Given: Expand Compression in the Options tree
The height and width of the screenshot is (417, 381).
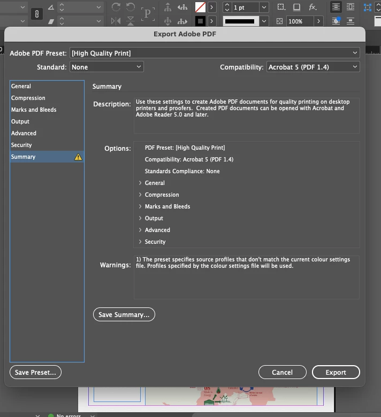Looking at the screenshot, I should coord(140,195).
